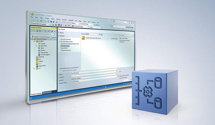
Task: Expand the I/O node arrow
Action: point(34,68)
